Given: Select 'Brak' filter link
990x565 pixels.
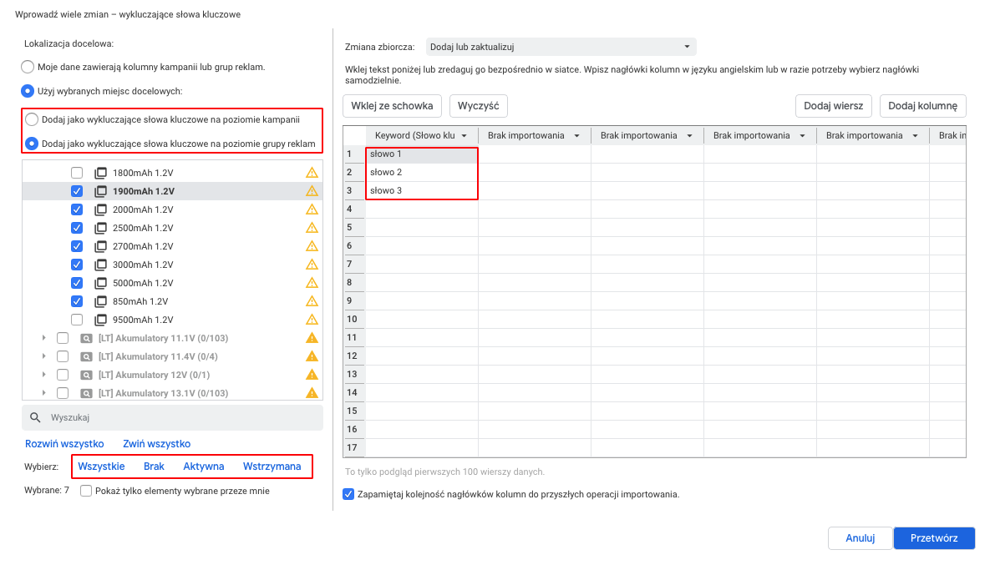Looking at the screenshot, I should click(x=154, y=467).
